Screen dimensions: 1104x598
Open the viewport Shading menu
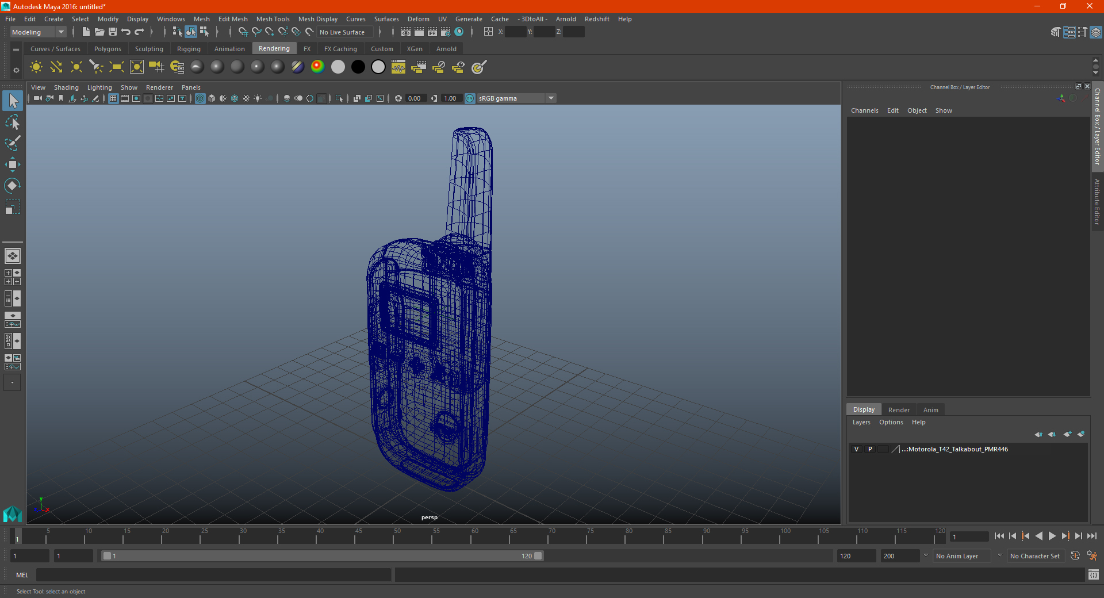[66, 87]
